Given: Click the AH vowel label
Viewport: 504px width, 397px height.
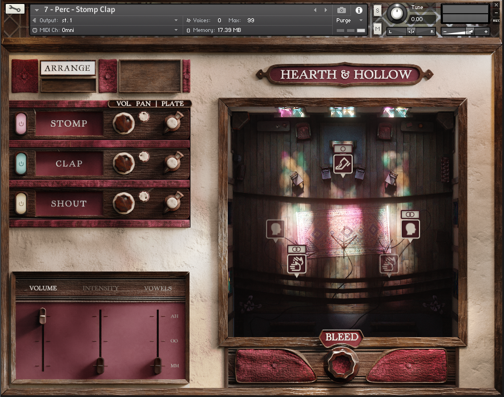Looking at the screenshot, I should click(175, 317).
